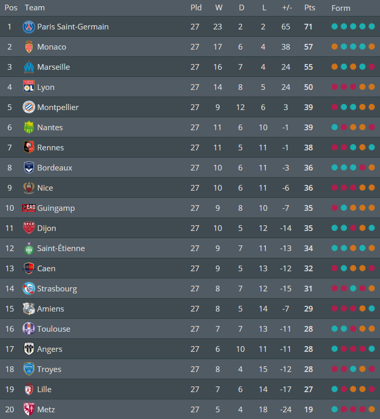The image size is (380, 419).
Task: Select the Marseille club logo
Action: pos(29,67)
